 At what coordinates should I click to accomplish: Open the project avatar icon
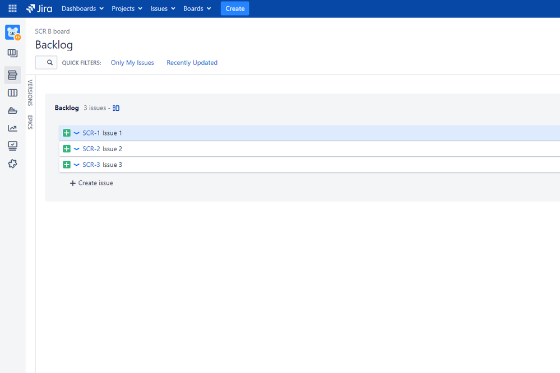click(12, 32)
